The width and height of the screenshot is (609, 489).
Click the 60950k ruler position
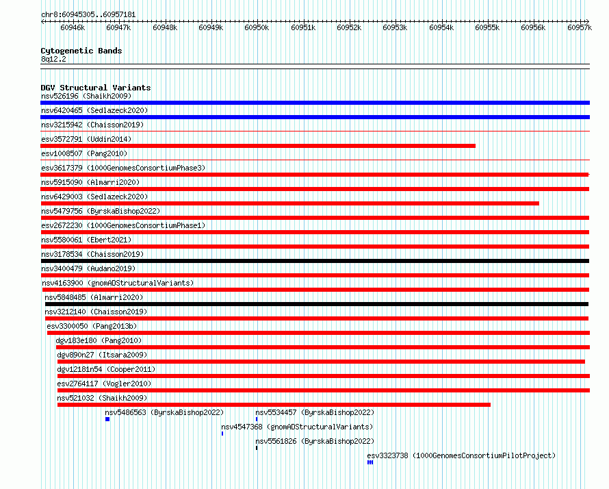point(257,27)
